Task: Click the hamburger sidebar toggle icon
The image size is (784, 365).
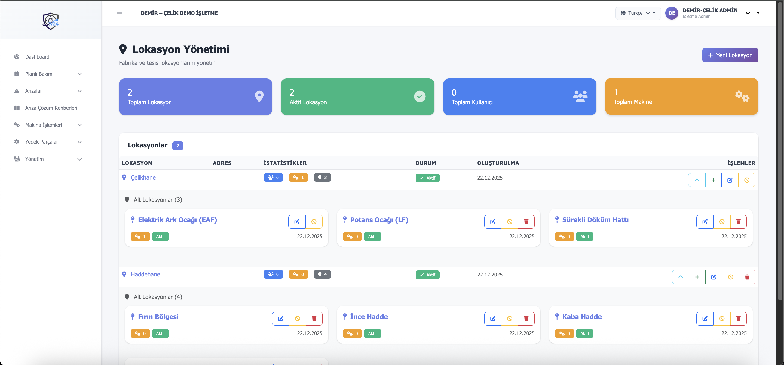Action: pyautogui.click(x=120, y=13)
